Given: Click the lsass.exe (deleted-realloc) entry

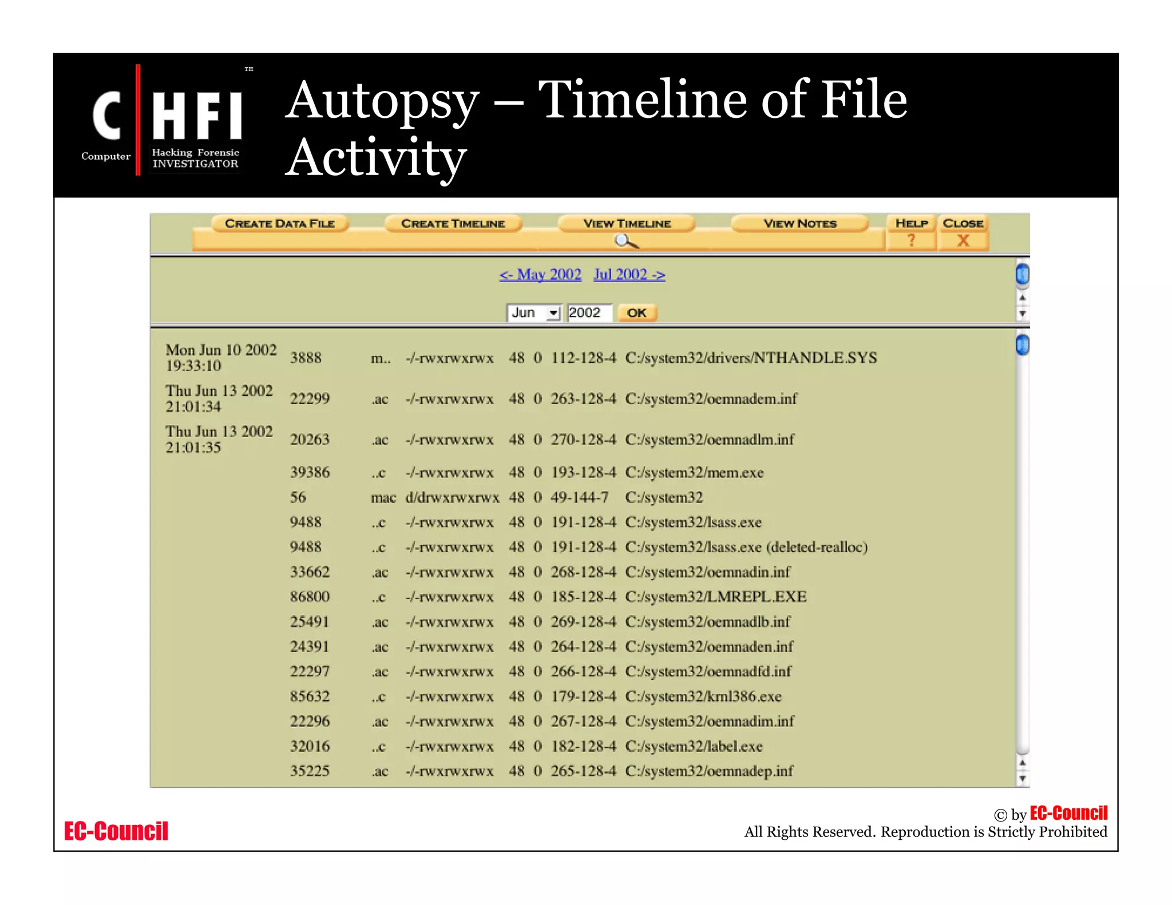Looking at the screenshot, I should click(x=746, y=547).
